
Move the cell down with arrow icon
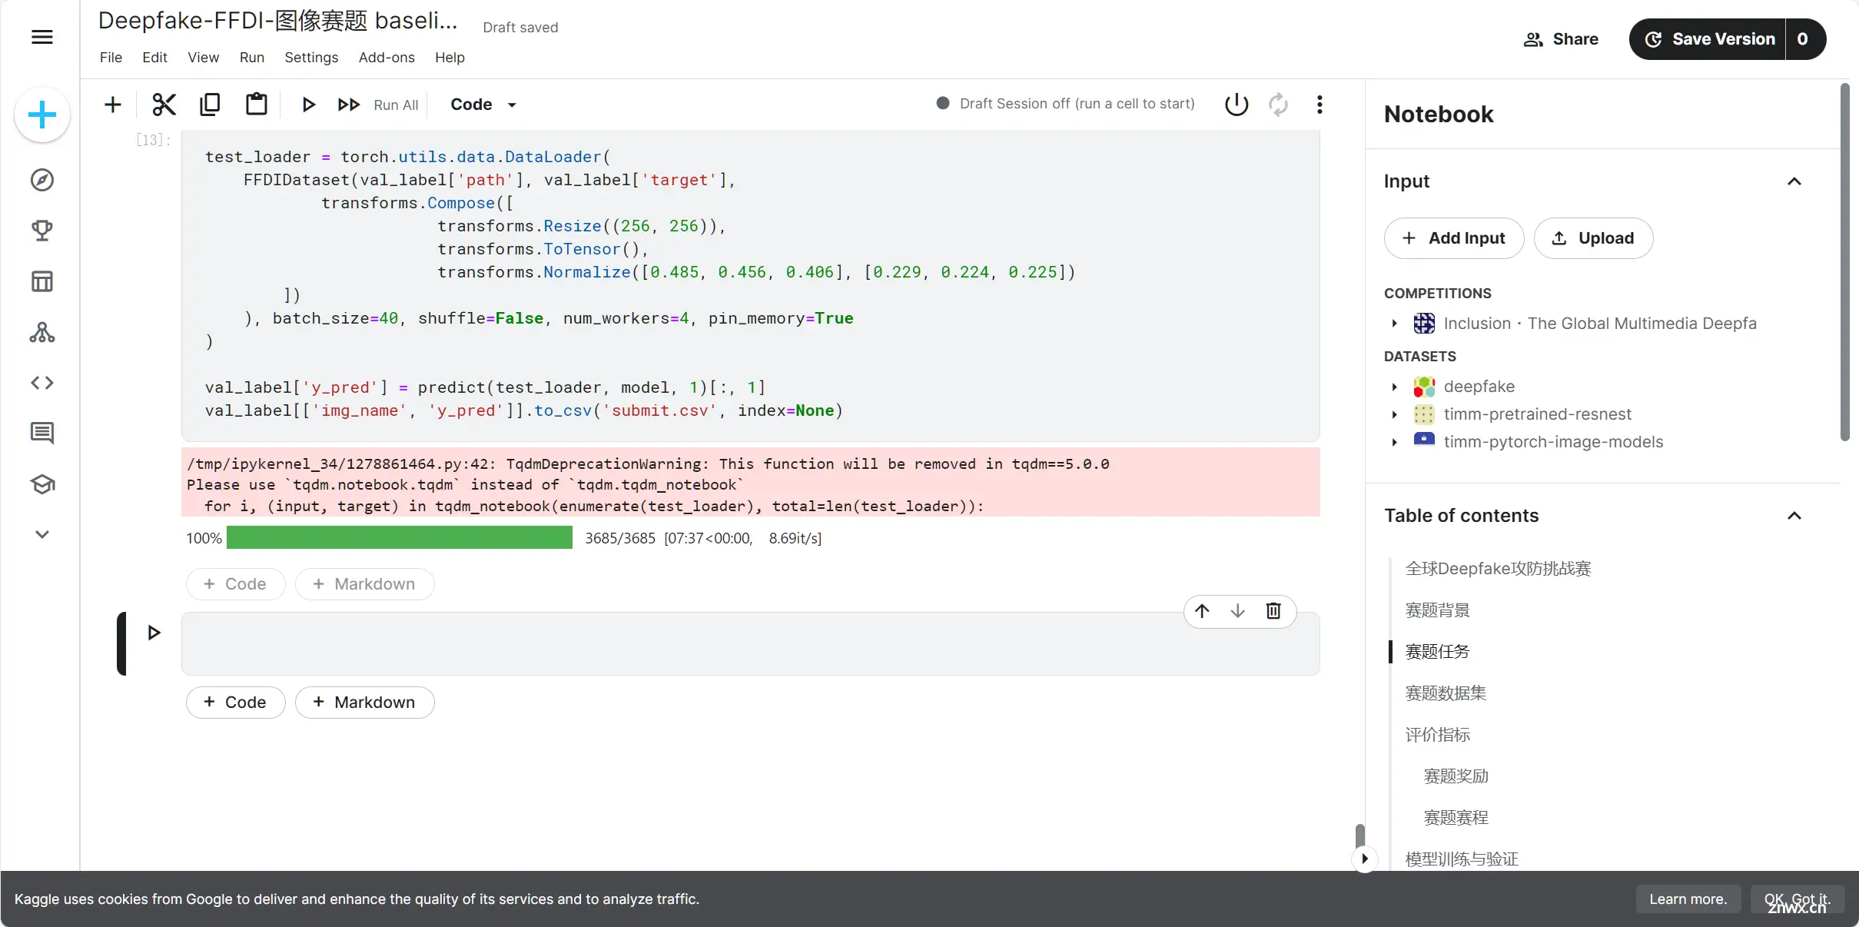[1237, 611]
